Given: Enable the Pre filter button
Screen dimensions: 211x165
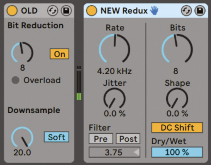Looking at the screenshot, I should [101, 139].
